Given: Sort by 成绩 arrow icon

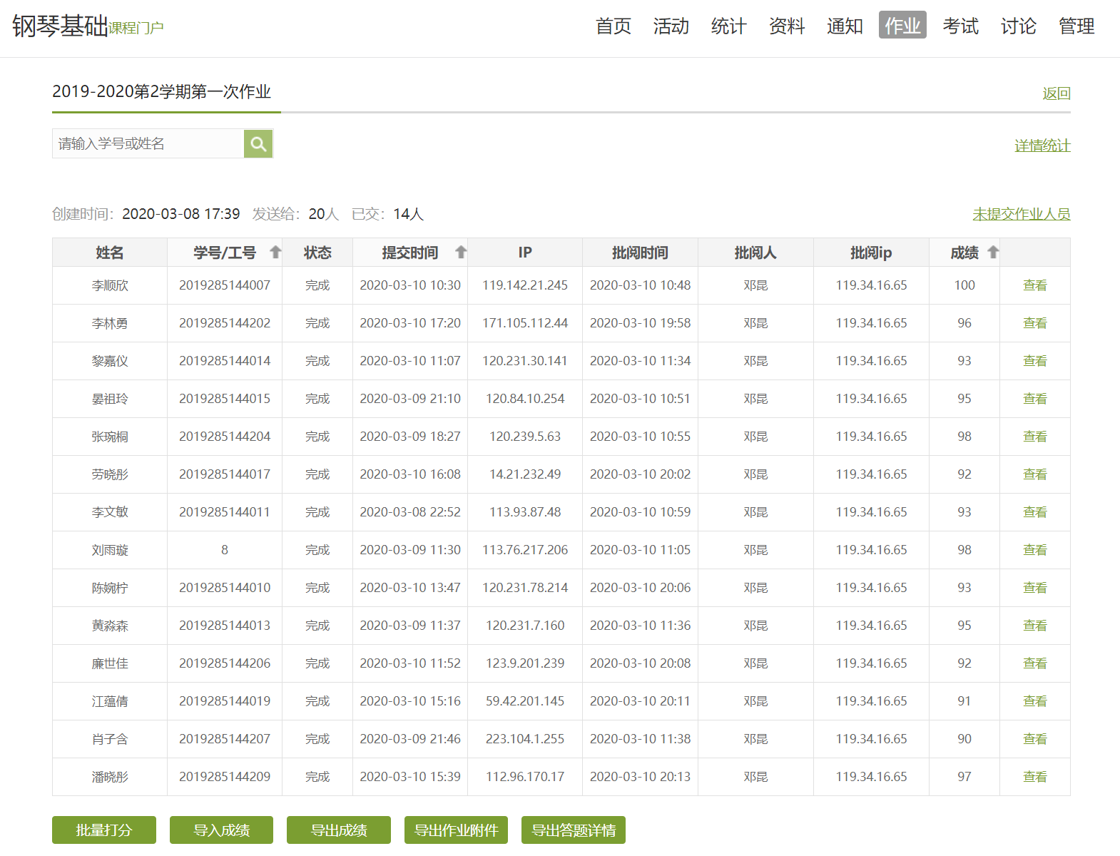Looking at the screenshot, I should (x=993, y=252).
